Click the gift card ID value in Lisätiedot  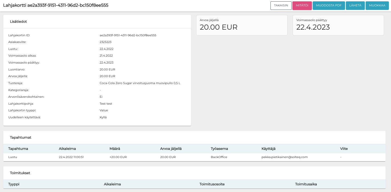(128, 35)
